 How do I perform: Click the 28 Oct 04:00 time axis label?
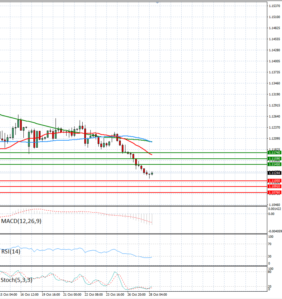pyautogui.click(x=158, y=294)
